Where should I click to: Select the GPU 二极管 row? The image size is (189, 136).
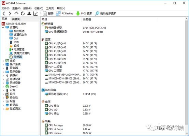coord(71,71)
